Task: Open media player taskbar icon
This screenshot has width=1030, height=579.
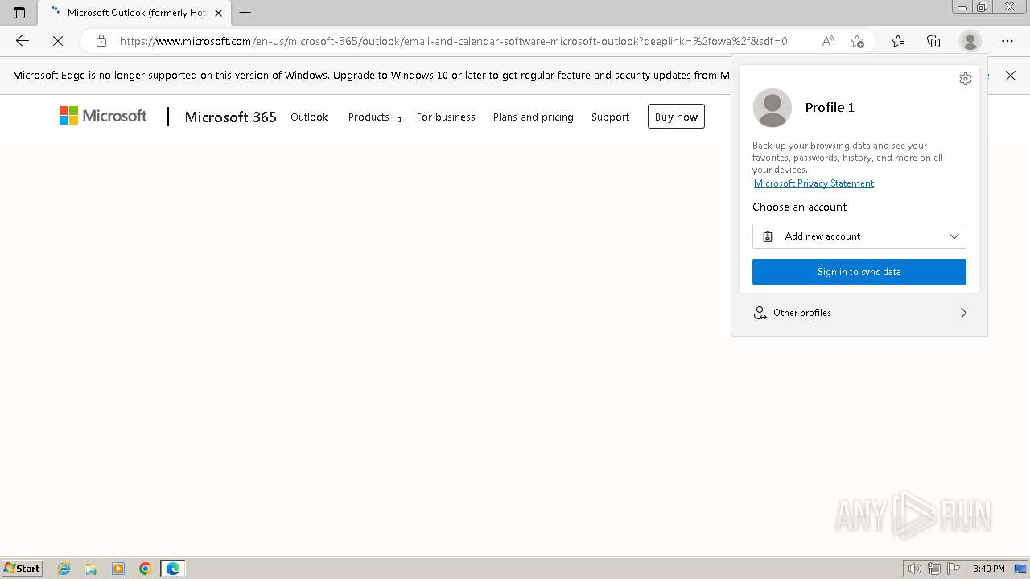Action: tap(118, 569)
